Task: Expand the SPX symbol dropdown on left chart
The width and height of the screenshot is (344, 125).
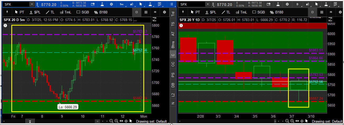Action: 32,4
